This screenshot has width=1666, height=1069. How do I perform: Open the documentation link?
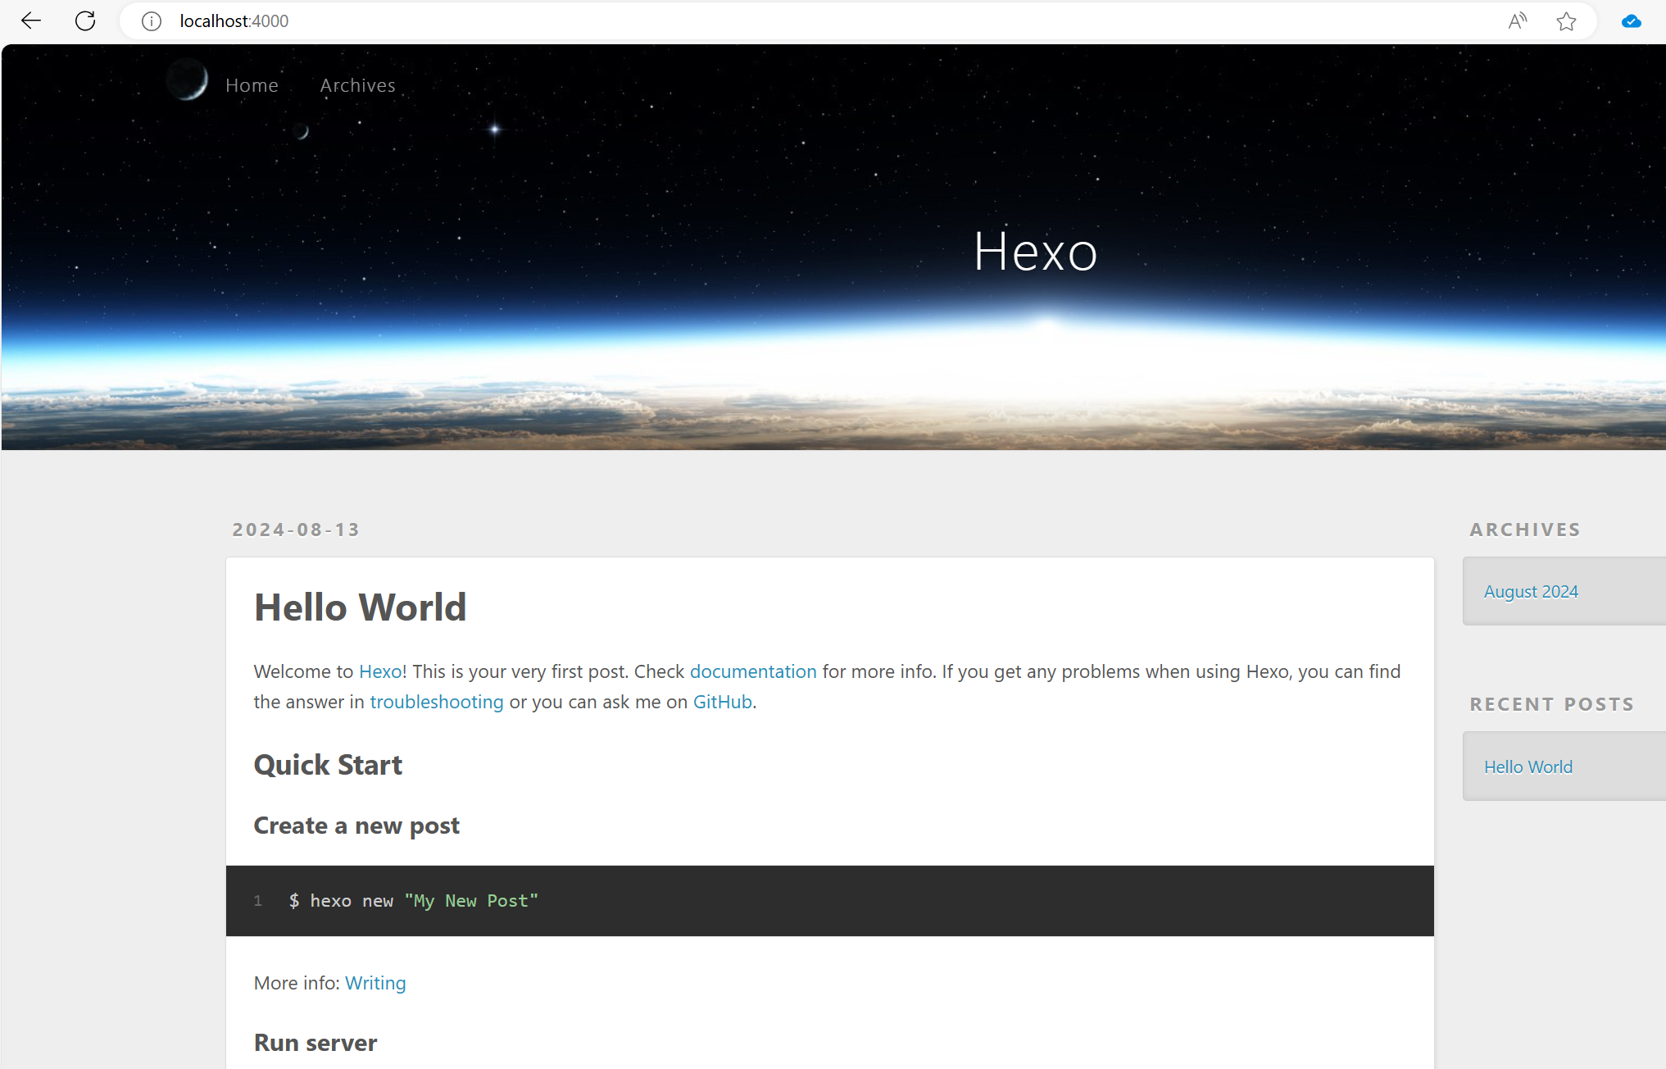(x=752, y=671)
